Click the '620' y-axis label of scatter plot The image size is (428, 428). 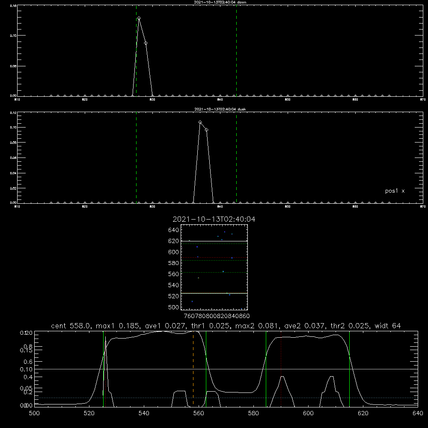[174, 241]
